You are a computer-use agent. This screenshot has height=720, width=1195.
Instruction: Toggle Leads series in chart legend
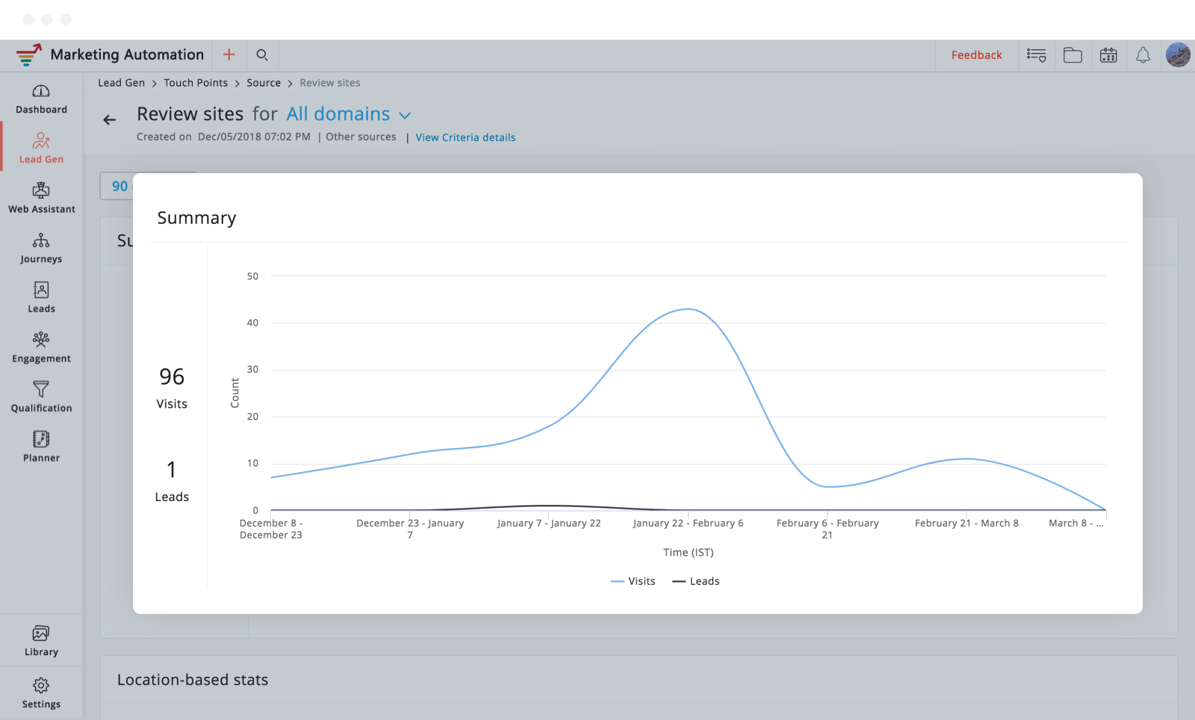[x=696, y=581]
